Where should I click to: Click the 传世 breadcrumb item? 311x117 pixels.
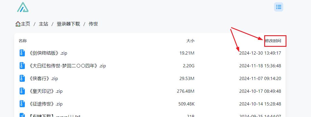[93, 24]
